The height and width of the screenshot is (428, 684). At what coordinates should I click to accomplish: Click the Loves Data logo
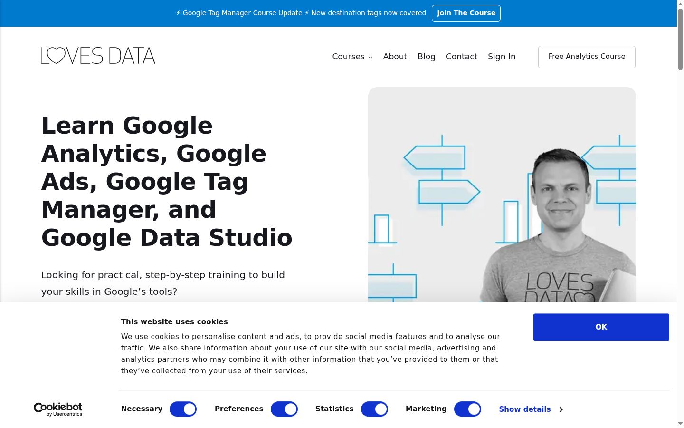coord(98,56)
